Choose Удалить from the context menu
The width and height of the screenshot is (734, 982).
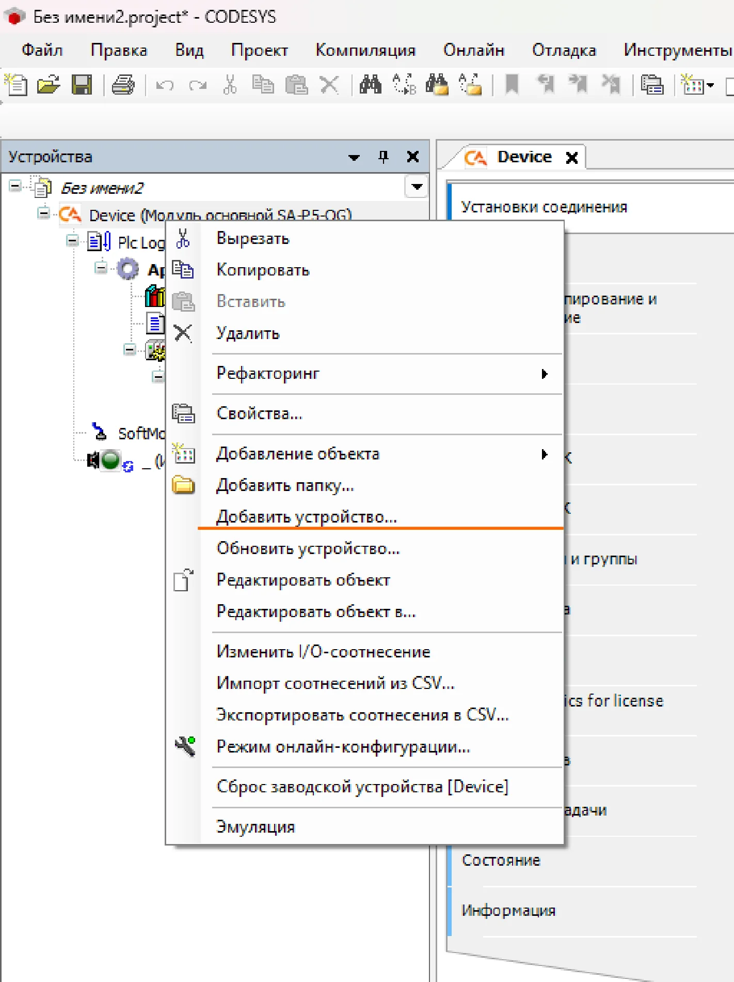pos(364,333)
